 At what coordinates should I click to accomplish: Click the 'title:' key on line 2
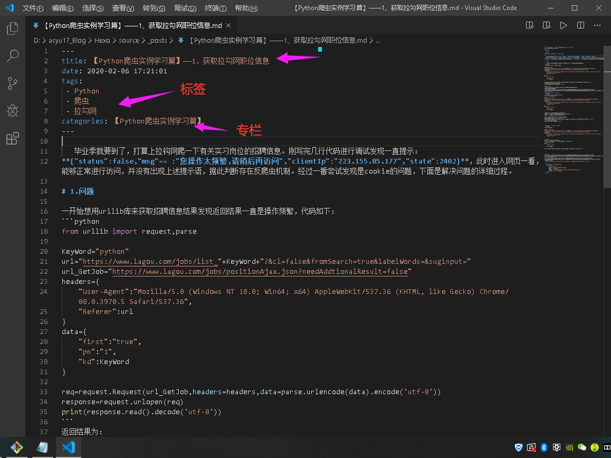pyautogui.click(x=74, y=61)
